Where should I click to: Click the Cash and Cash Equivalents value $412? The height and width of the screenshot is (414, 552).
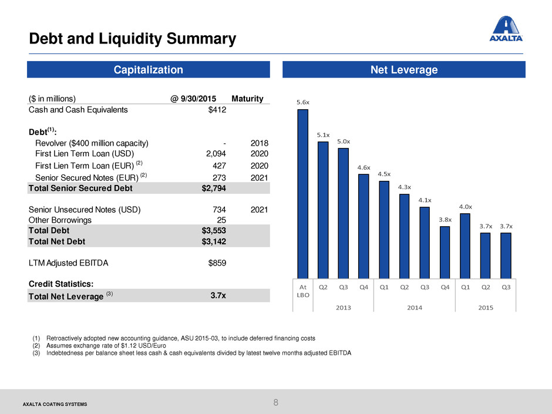[x=217, y=110]
